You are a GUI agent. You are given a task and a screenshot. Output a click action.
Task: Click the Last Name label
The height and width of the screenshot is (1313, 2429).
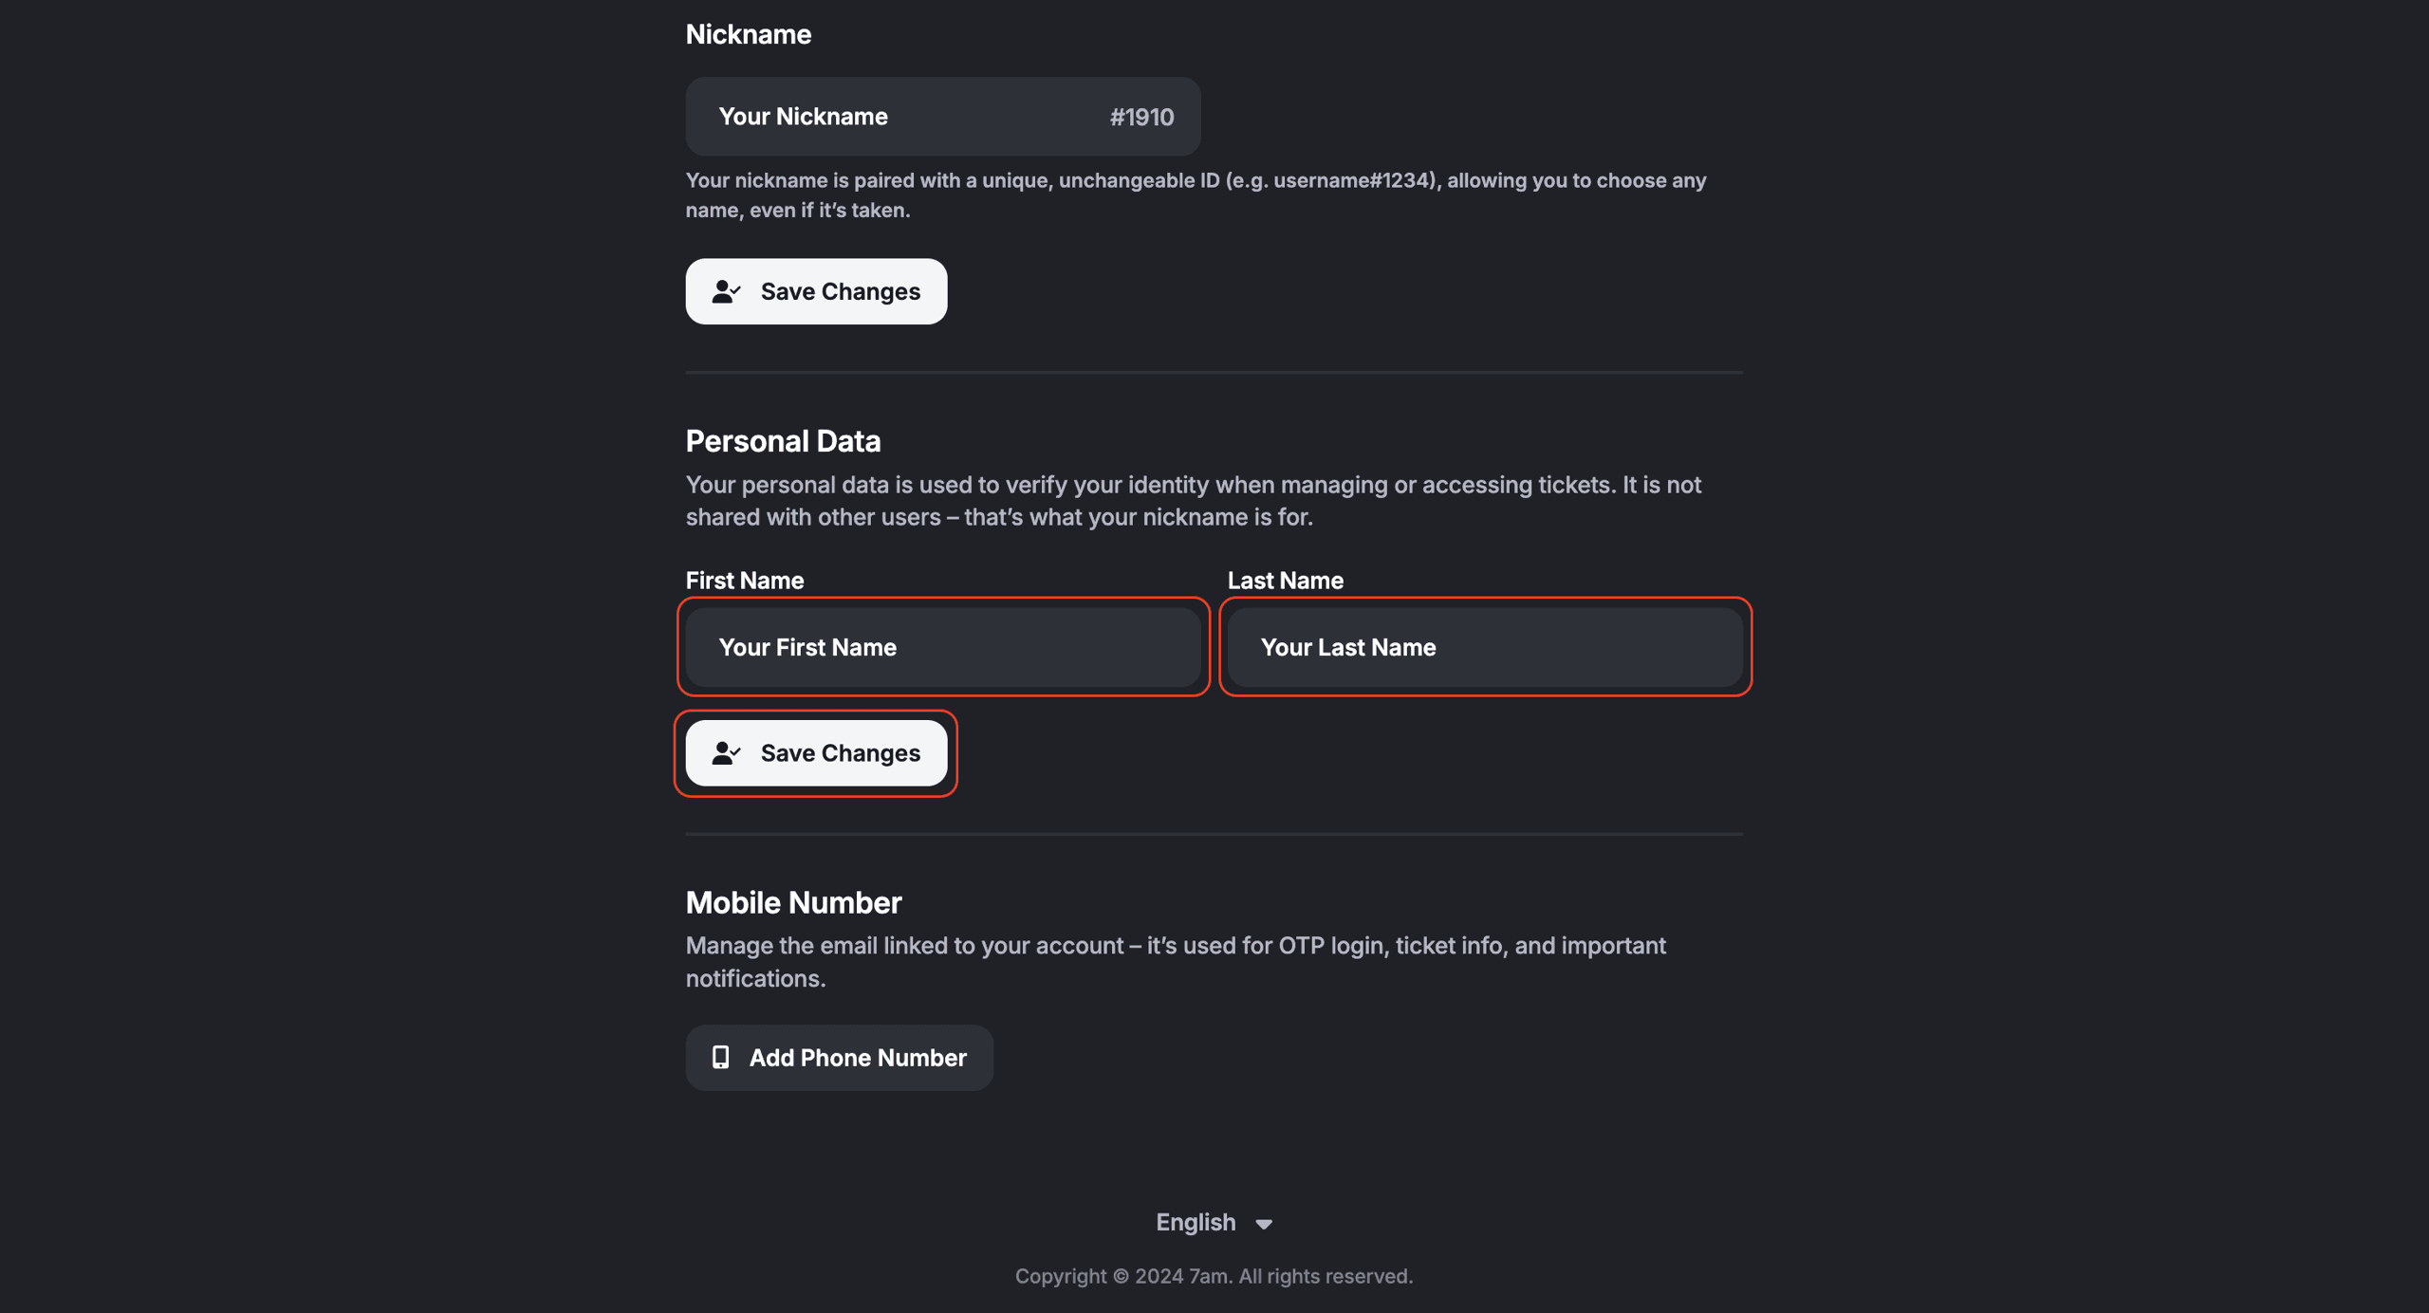[1286, 581]
